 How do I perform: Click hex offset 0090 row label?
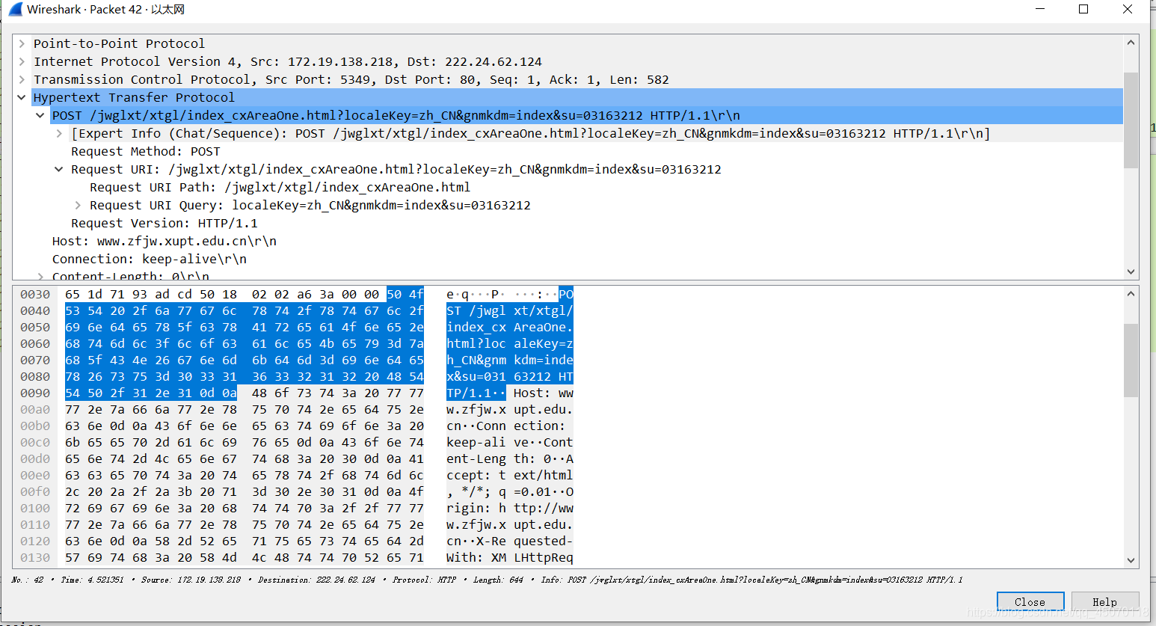pos(35,393)
